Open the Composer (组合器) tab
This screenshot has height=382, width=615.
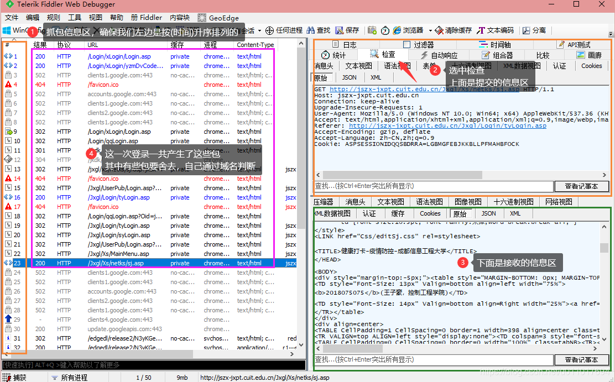(497, 55)
